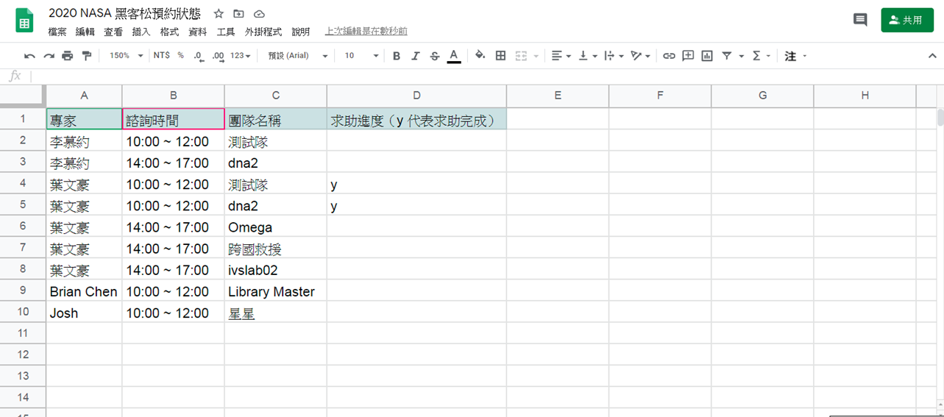Open the 格式 menu

pyautogui.click(x=169, y=32)
